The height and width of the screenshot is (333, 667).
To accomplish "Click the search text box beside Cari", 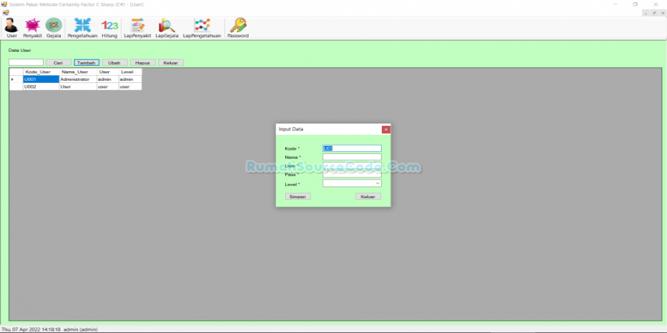I will pyautogui.click(x=26, y=63).
